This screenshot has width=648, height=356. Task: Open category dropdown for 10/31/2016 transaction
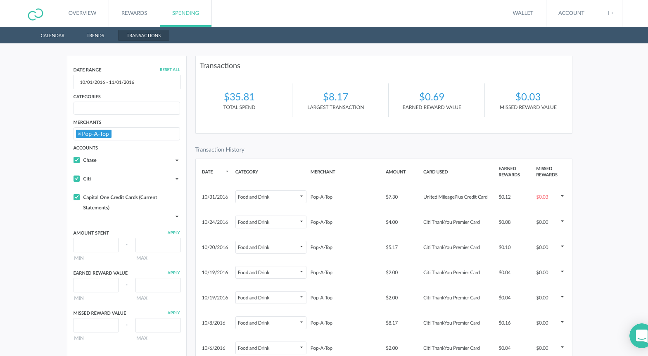[x=271, y=197]
